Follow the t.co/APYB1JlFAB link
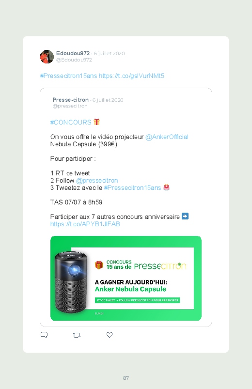 [85, 224]
